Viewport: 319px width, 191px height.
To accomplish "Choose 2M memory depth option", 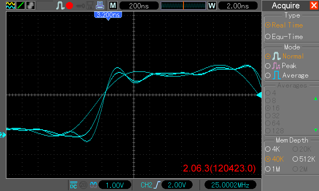I will (x=300, y=169).
